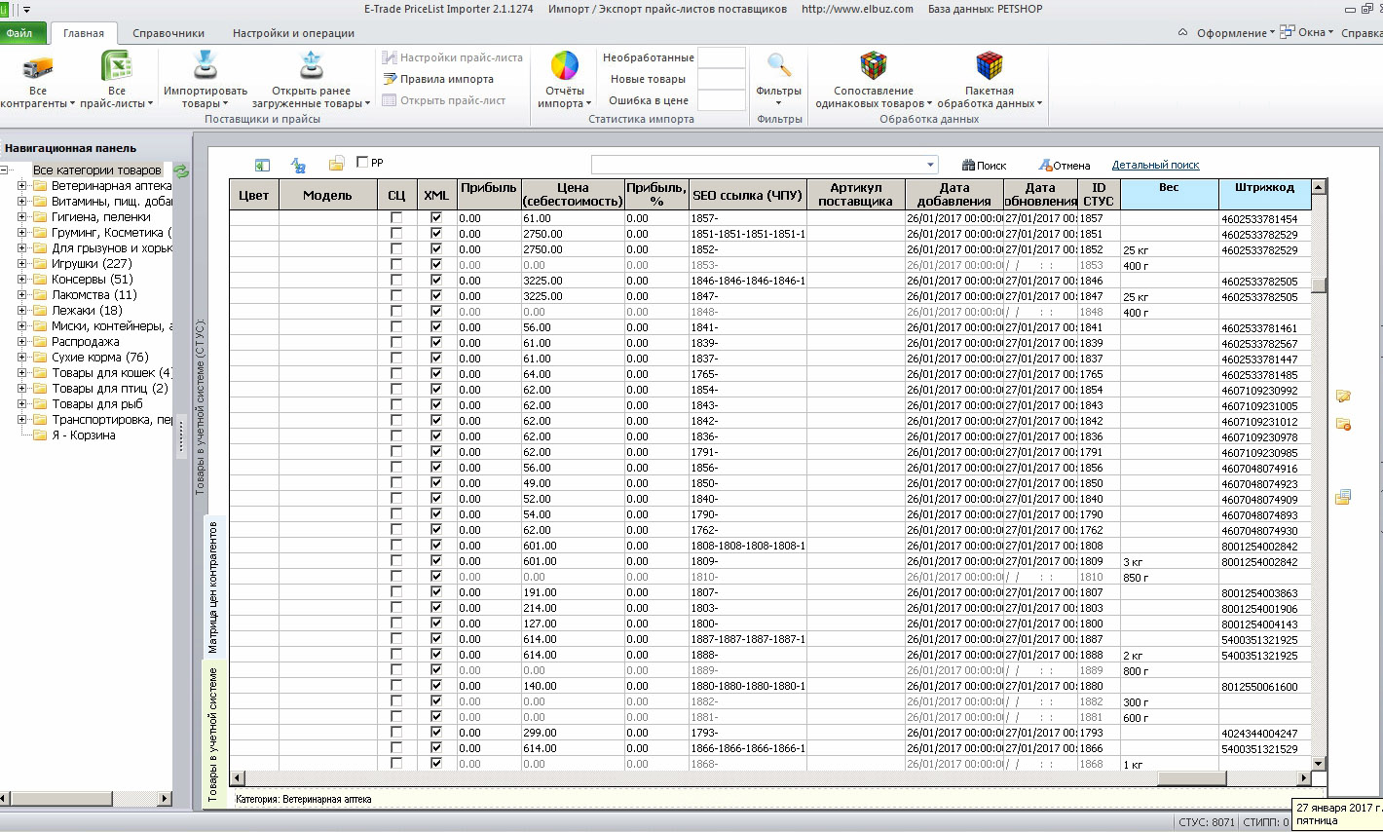The image size is (1383, 832).
Task: Toggle СЦ checkbox in row ID 1808
Action: pos(395,546)
